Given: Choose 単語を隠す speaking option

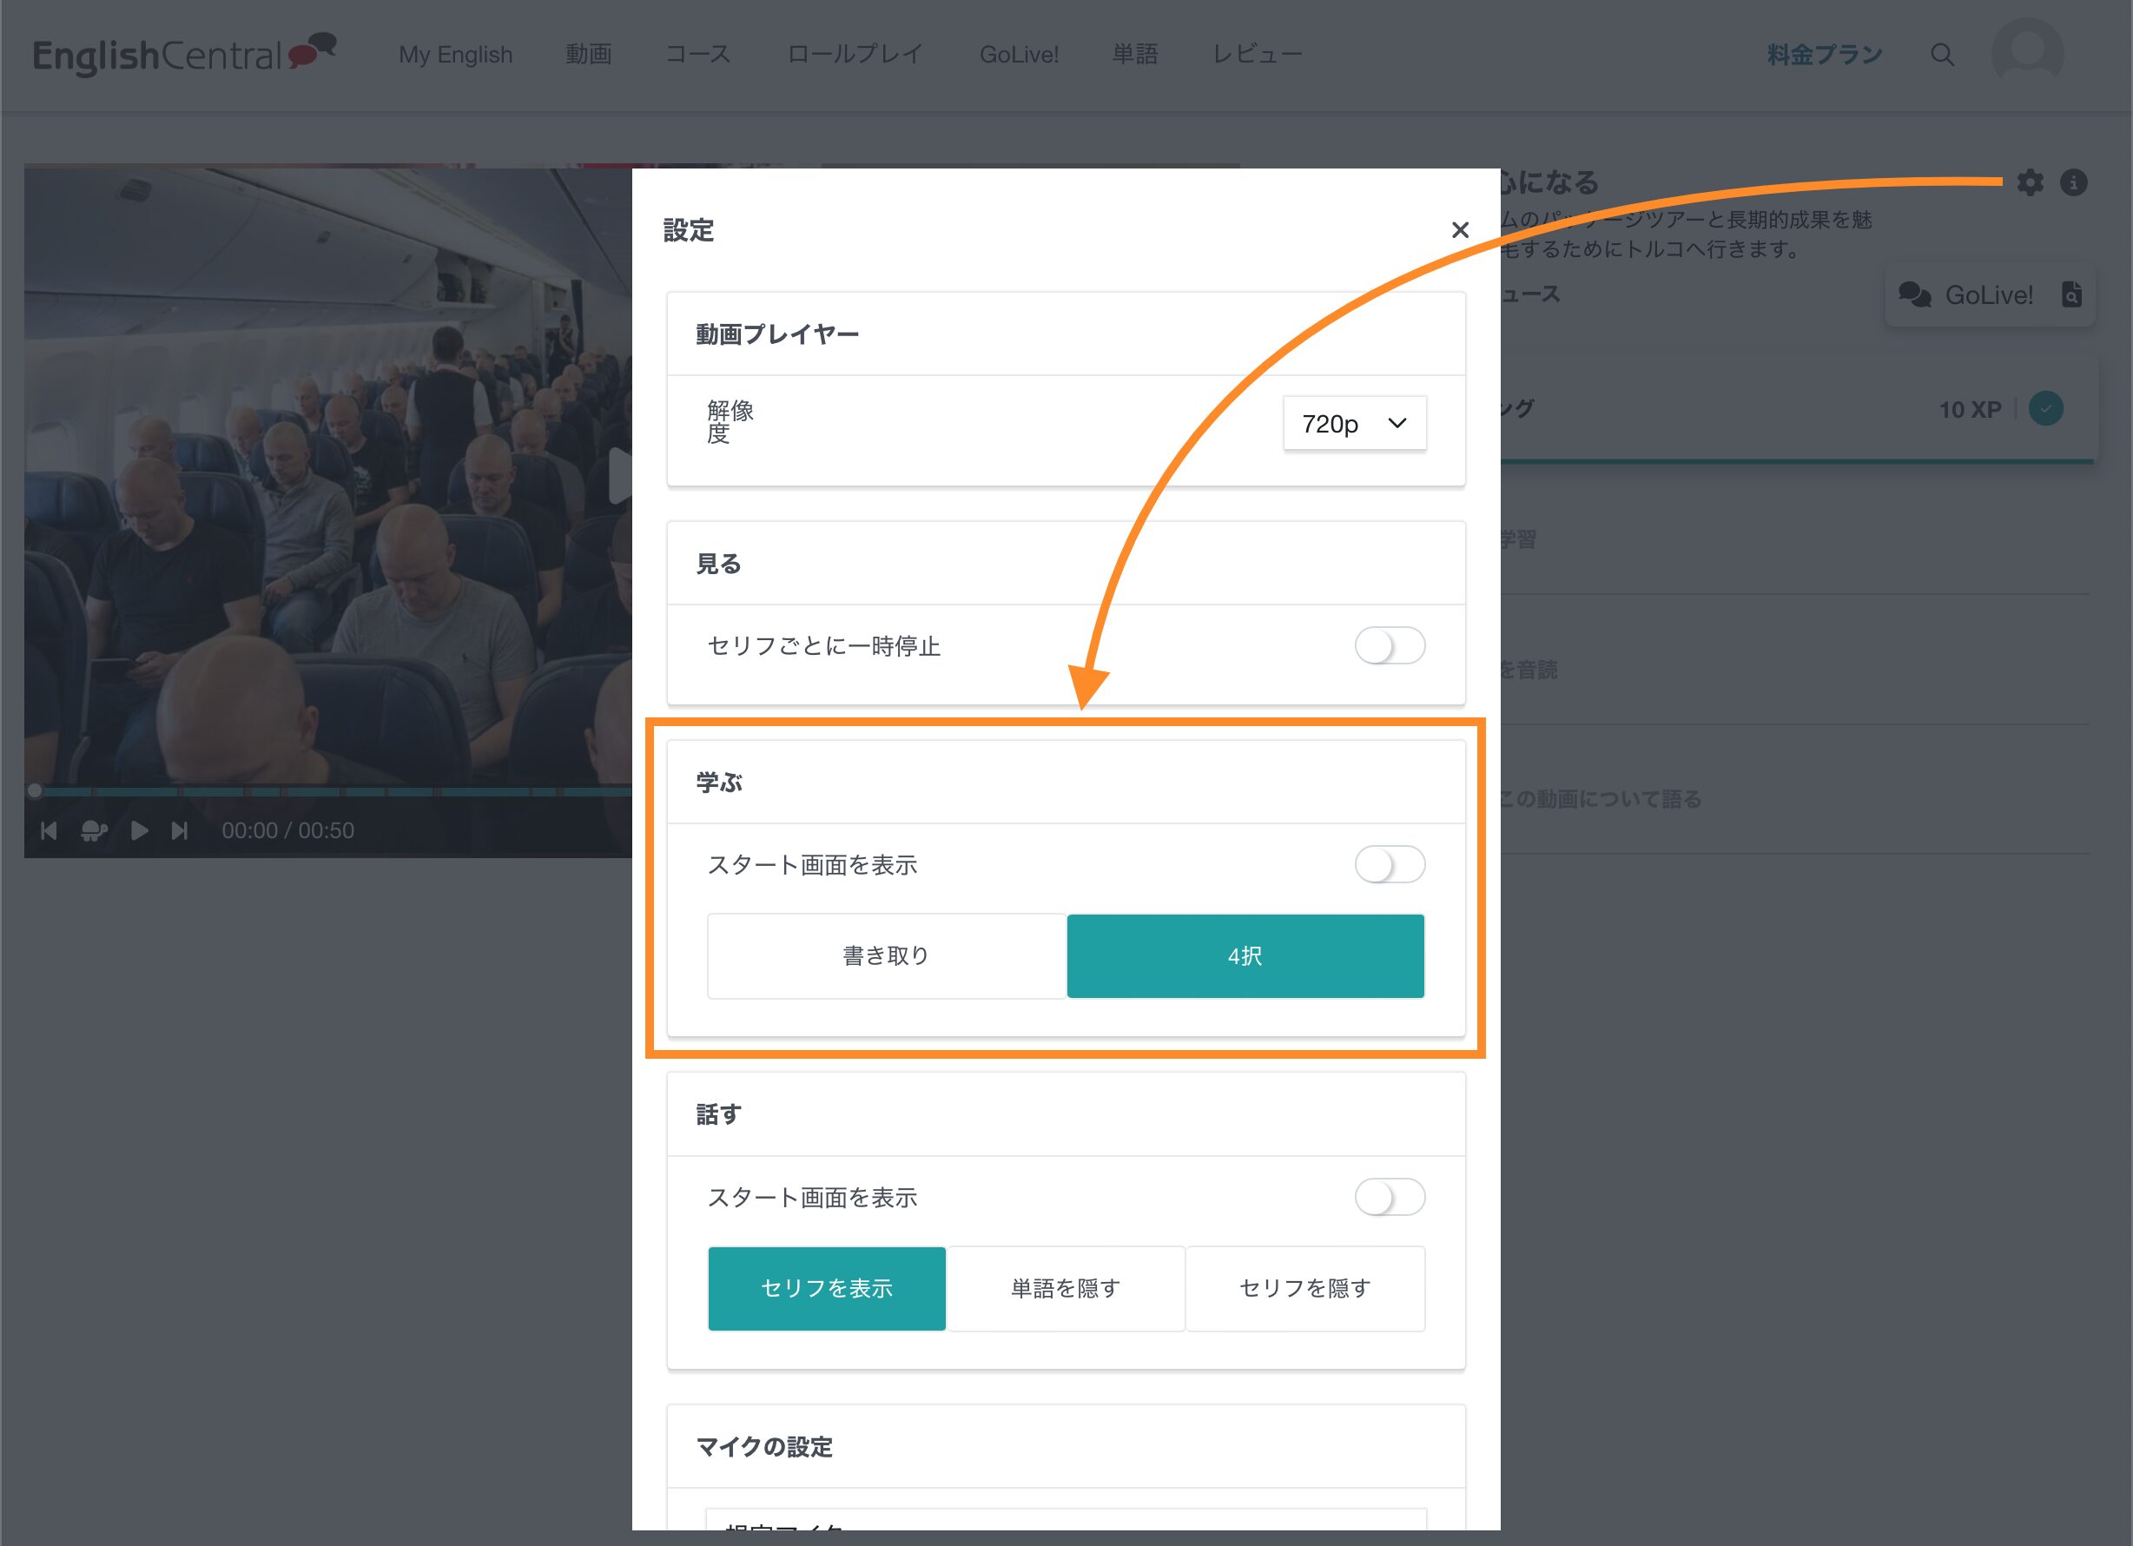Looking at the screenshot, I should (x=1066, y=1288).
